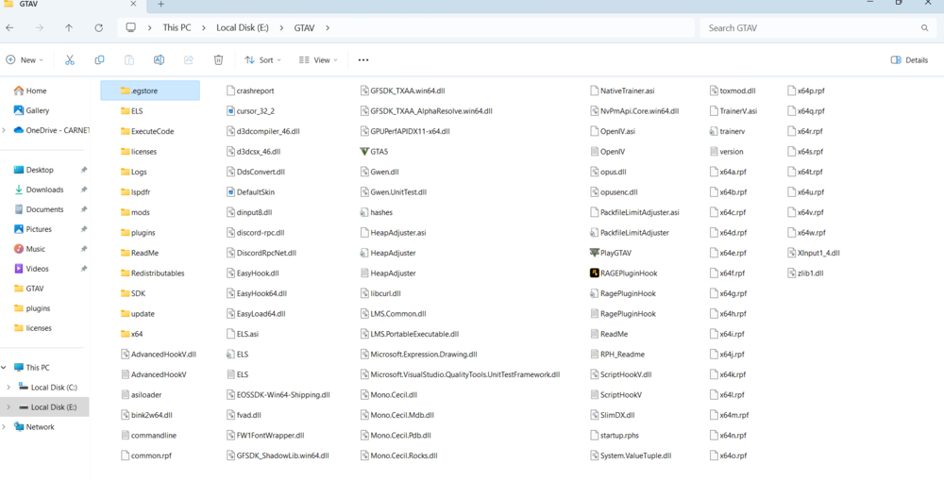This screenshot has width=944, height=480.
Task: Click This PC in address breadcrumb
Action: click(177, 27)
